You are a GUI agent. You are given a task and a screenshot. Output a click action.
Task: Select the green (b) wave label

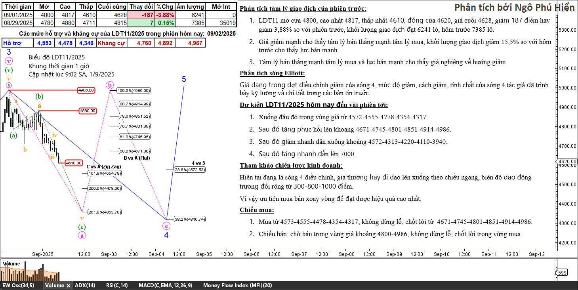tap(39, 96)
